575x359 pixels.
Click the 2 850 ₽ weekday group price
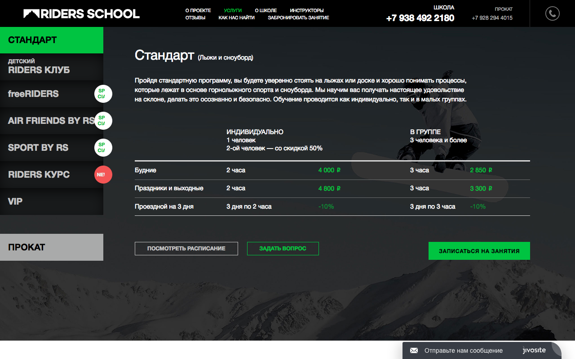click(481, 171)
